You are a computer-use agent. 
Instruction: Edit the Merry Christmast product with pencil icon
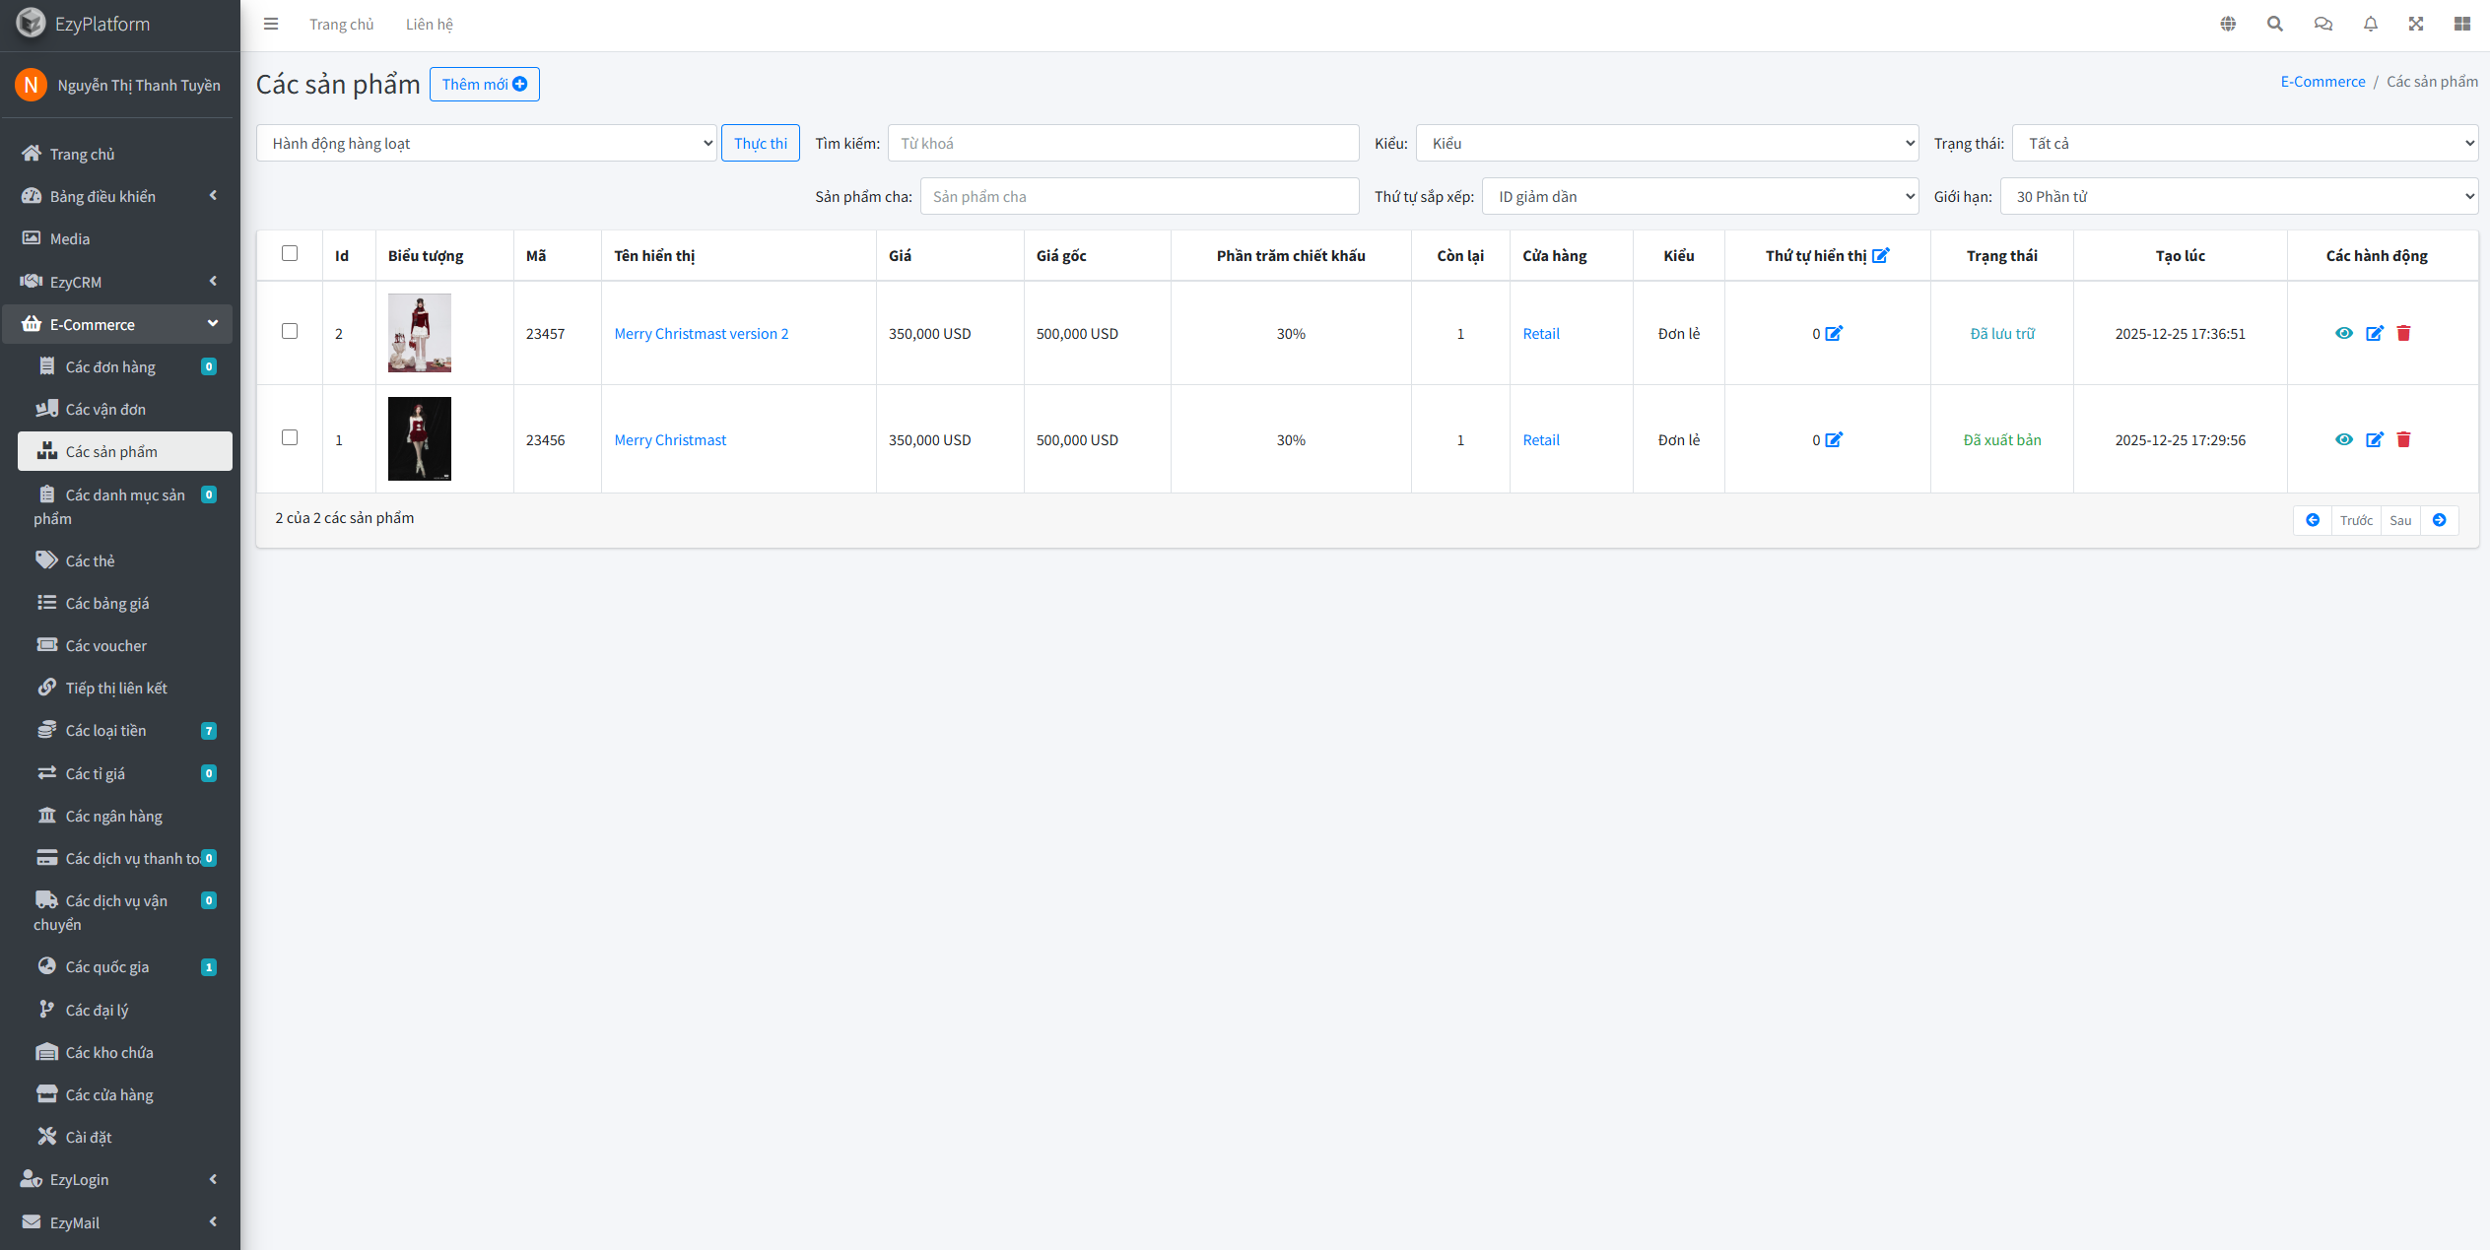click(x=2374, y=439)
